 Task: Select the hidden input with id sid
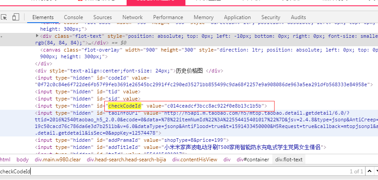(87, 99)
